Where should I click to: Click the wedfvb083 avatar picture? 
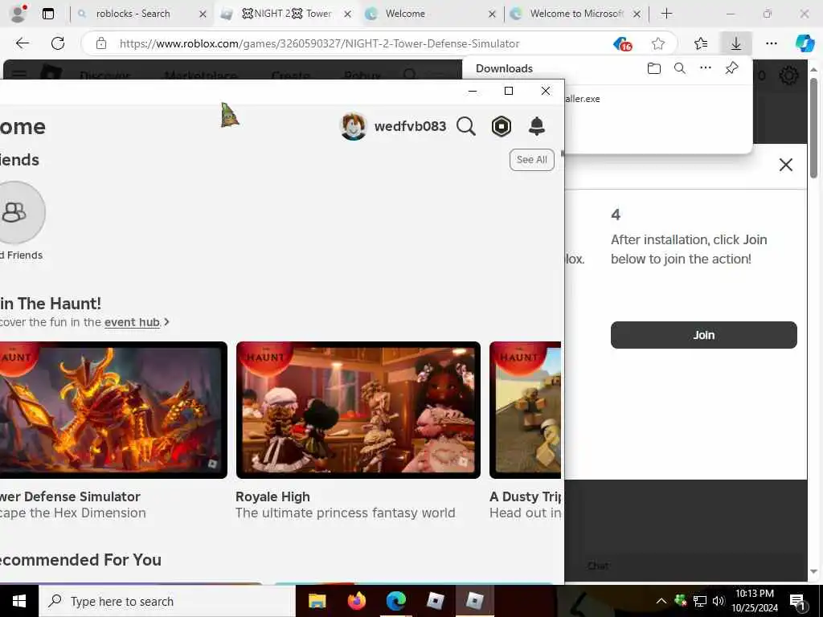pos(354,126)
